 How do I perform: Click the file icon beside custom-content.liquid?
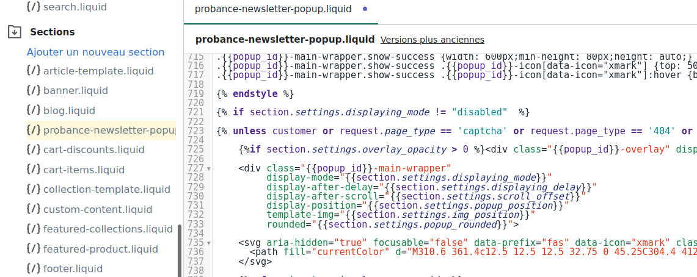34,209
